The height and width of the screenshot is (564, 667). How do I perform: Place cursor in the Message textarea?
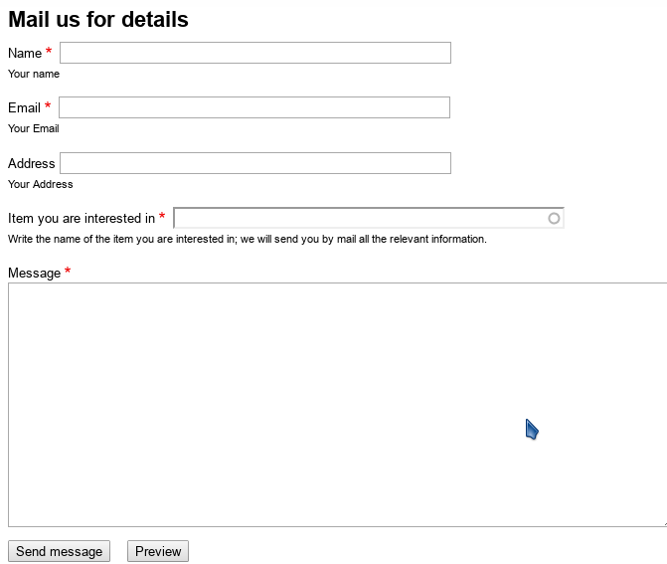tap(337, 405)
